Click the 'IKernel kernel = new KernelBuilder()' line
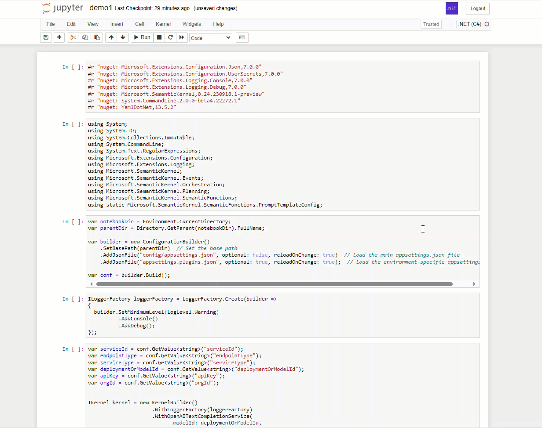 point(143,403)
